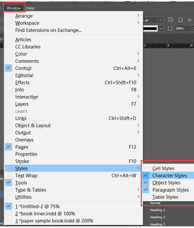Switch to paper sample book.indd document
The height and width of the screenshot is (228, 194).
(74, 221)
